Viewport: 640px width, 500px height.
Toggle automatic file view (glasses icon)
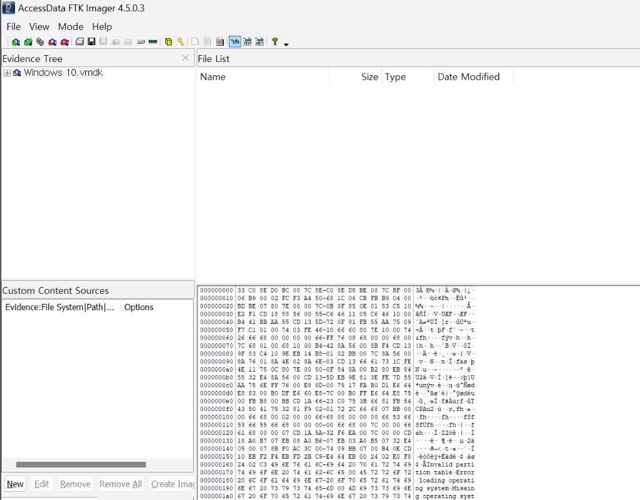pyautogui.click(x=235, y=41)
